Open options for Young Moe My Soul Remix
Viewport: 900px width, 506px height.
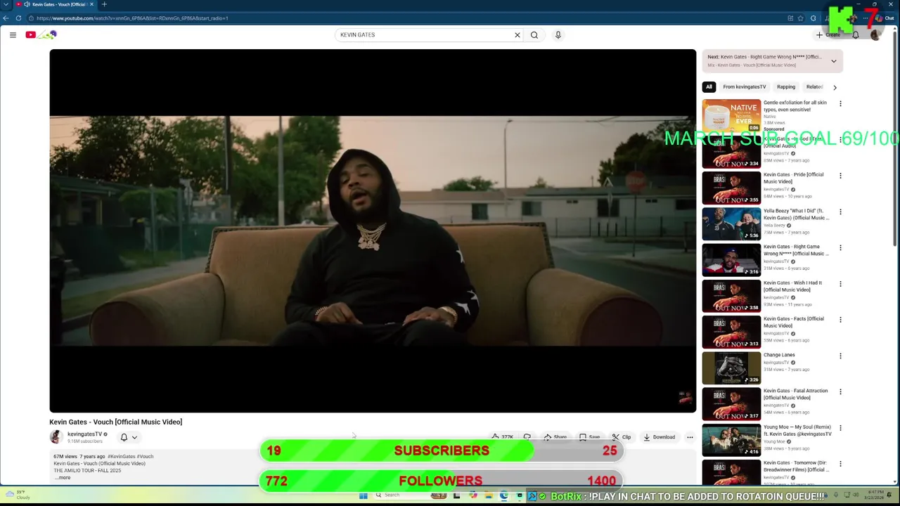click(840, 428)
